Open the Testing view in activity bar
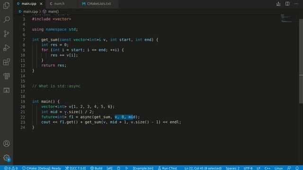Image resolution: width=303 pixels, height=170 pixels. point(6,76)
